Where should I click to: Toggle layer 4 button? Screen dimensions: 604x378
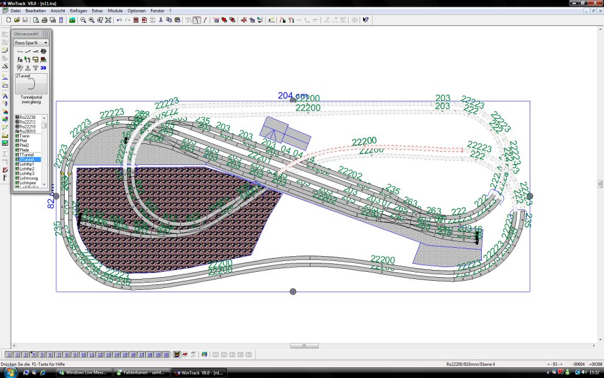point(34,355)
